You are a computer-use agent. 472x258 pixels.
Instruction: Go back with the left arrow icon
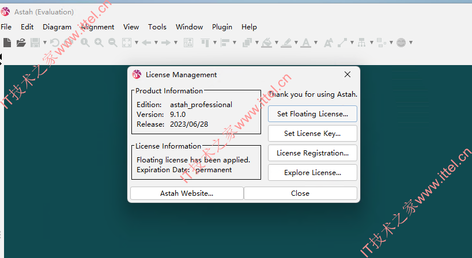(x=146, y=43)
